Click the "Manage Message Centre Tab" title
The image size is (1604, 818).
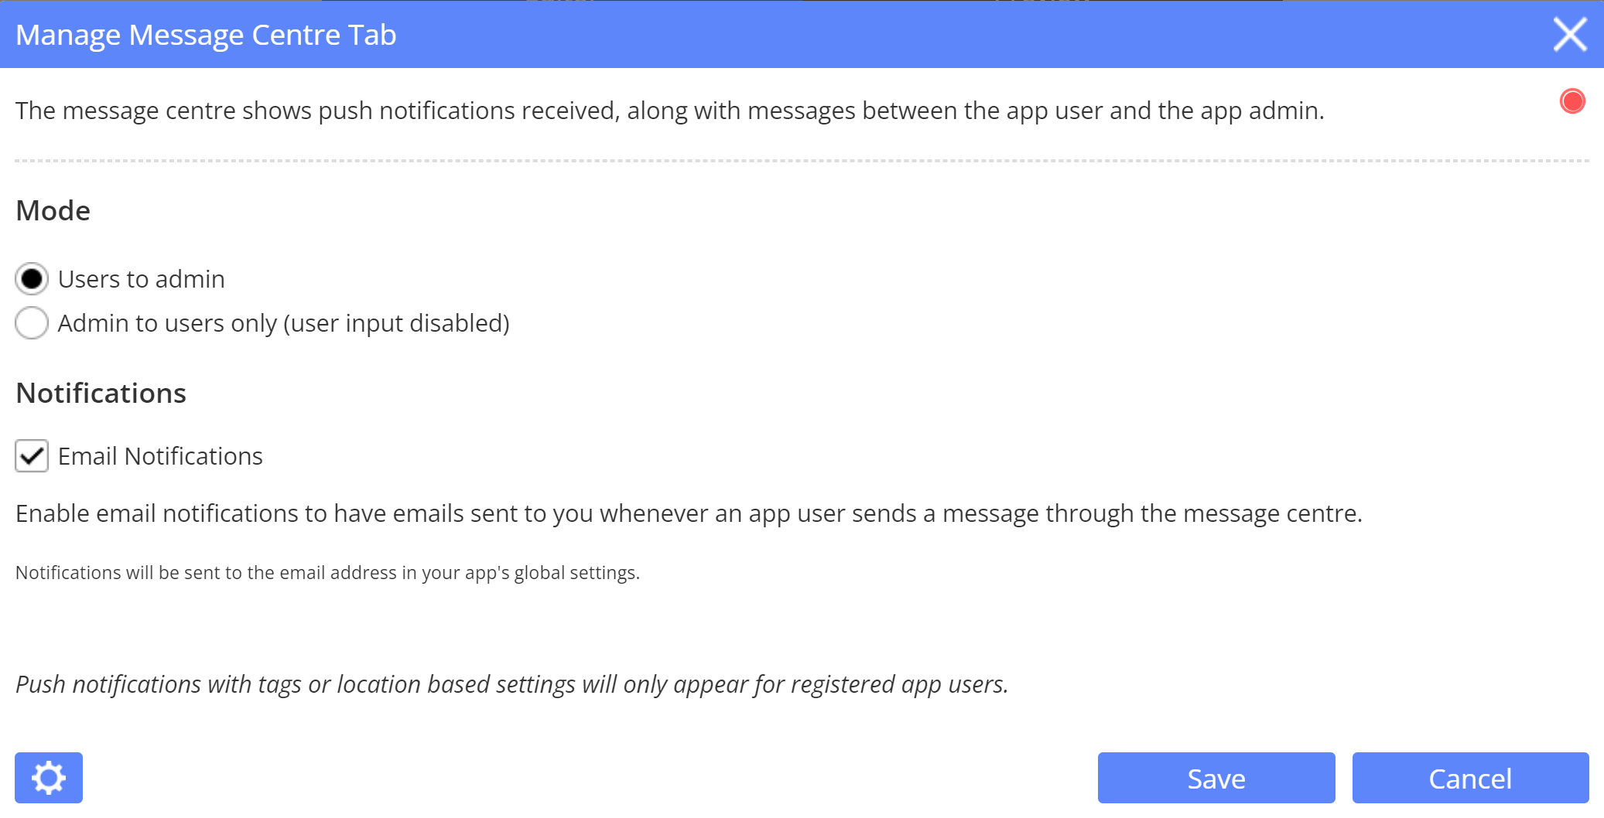pos(206,35)
